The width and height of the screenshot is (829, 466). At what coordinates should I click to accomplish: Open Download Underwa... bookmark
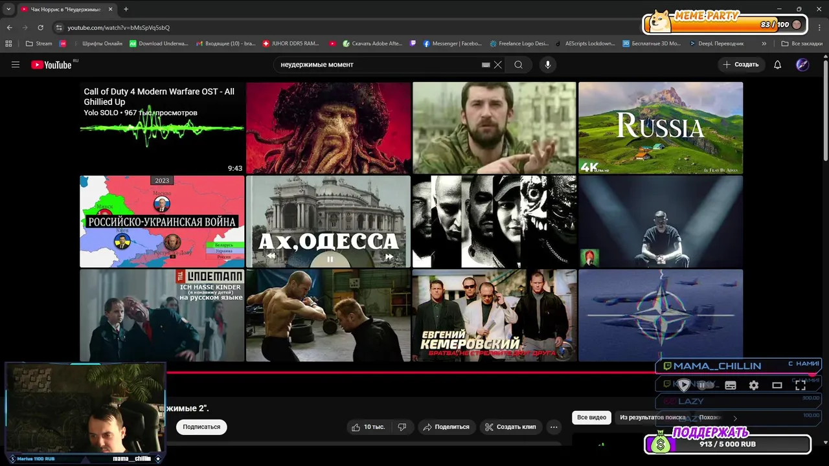pyautogui.click(x=159, y=43)
